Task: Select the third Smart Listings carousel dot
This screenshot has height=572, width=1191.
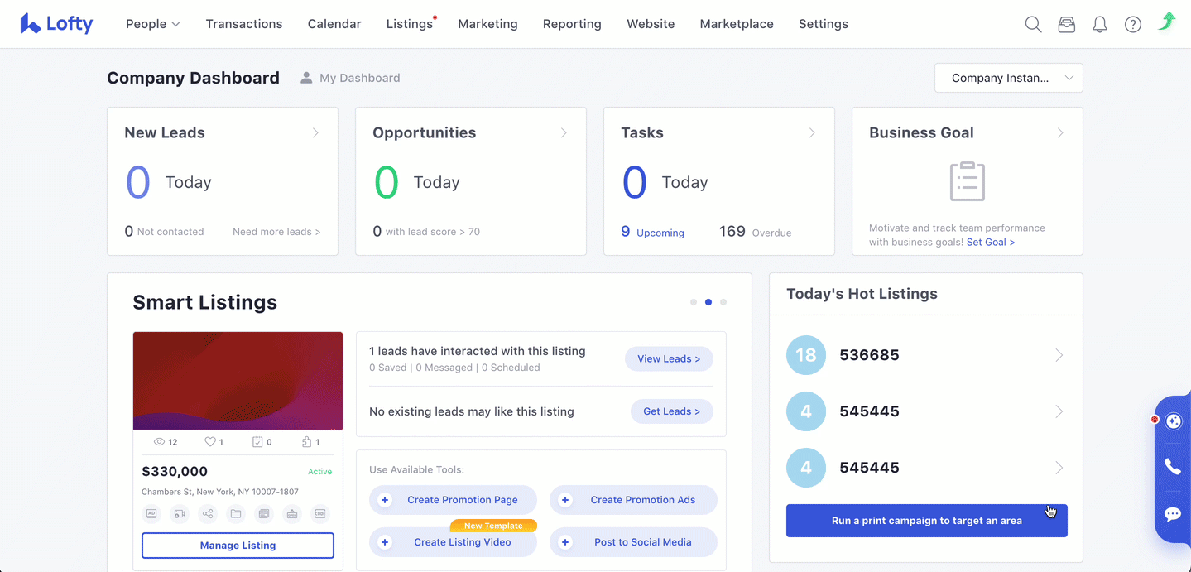Action: pyautogui.click(x=723, y=302)
